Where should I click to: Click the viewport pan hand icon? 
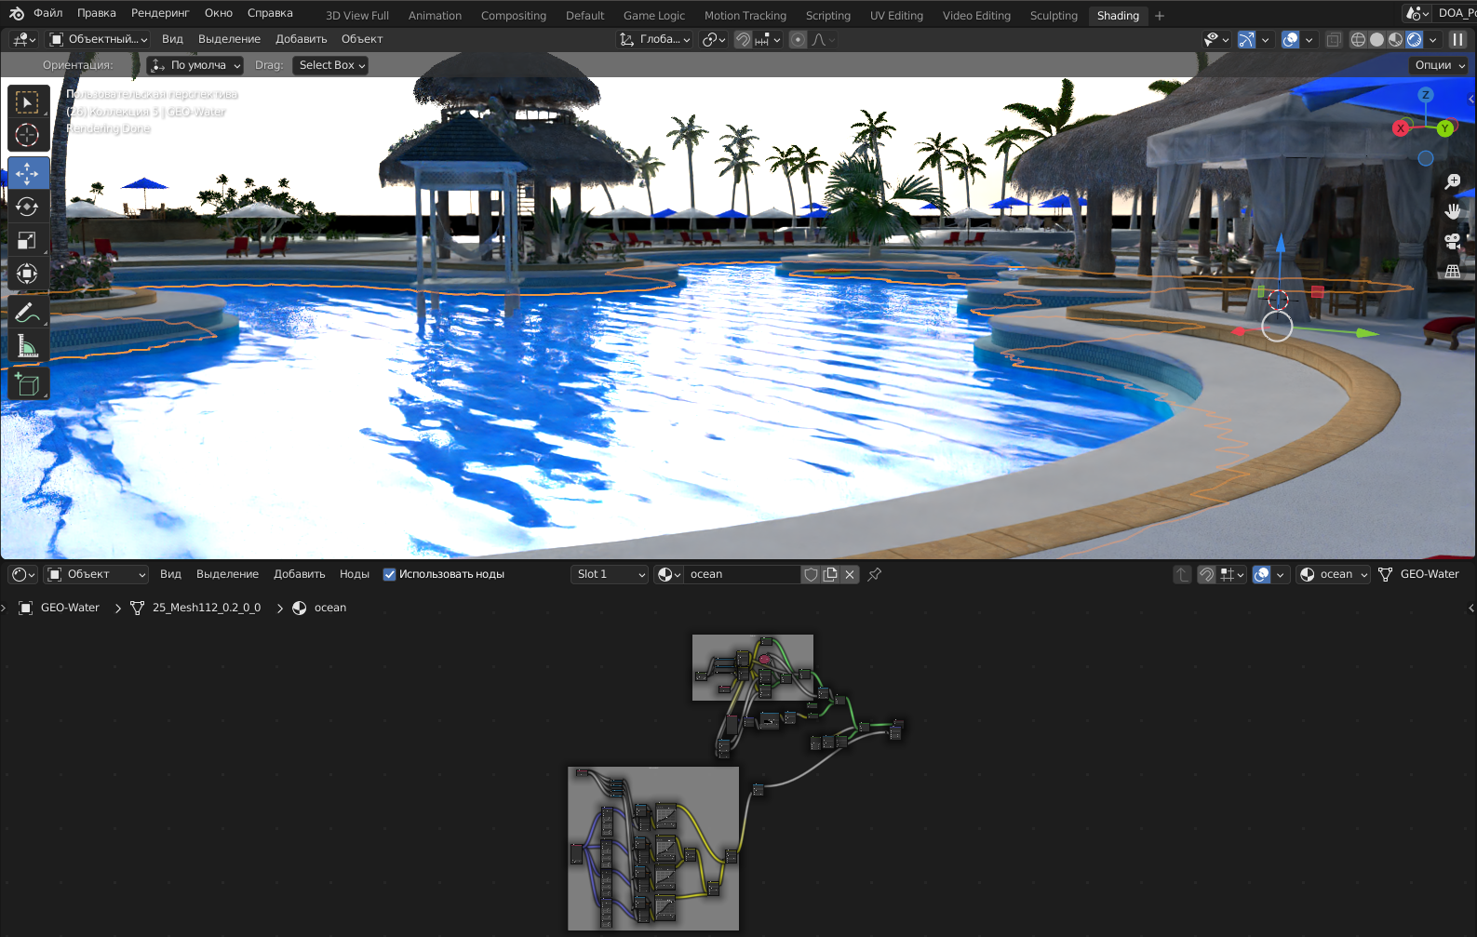click(1452, 212)
